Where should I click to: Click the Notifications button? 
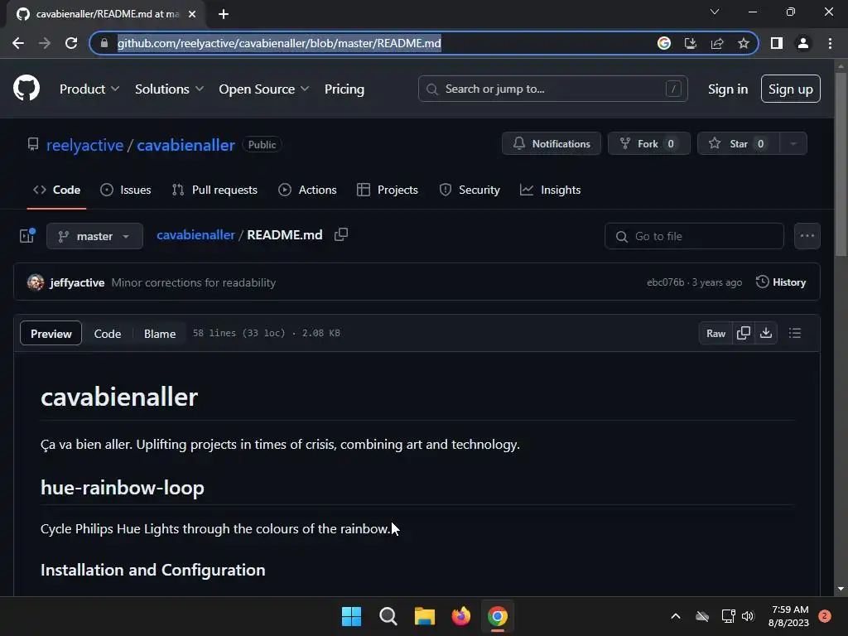pyautogui.click(x=551, y=144)
